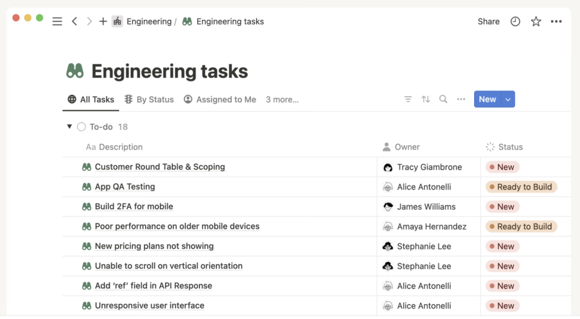Screen dimensions: 580x319
Task: Collapse the To-do group triangle
Action: pos(69,127)
